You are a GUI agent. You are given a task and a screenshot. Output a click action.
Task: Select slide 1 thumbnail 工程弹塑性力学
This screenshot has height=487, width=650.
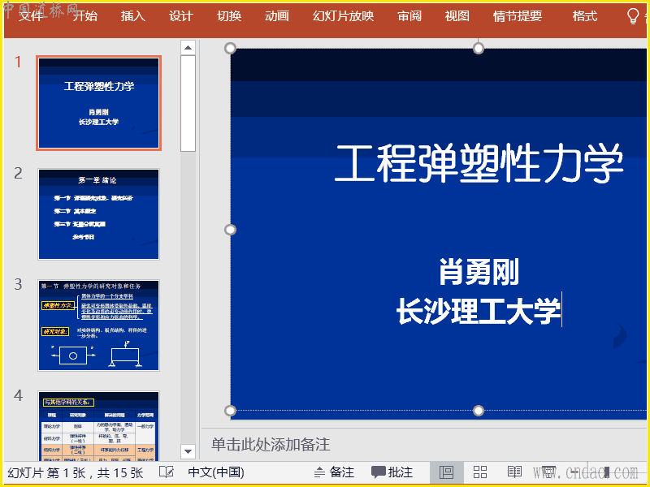98,103
